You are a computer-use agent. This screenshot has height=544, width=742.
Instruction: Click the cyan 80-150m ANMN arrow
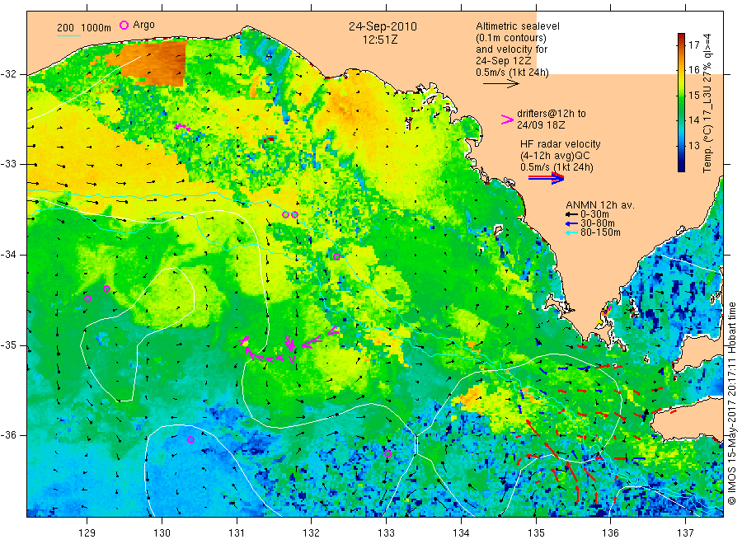571,232
